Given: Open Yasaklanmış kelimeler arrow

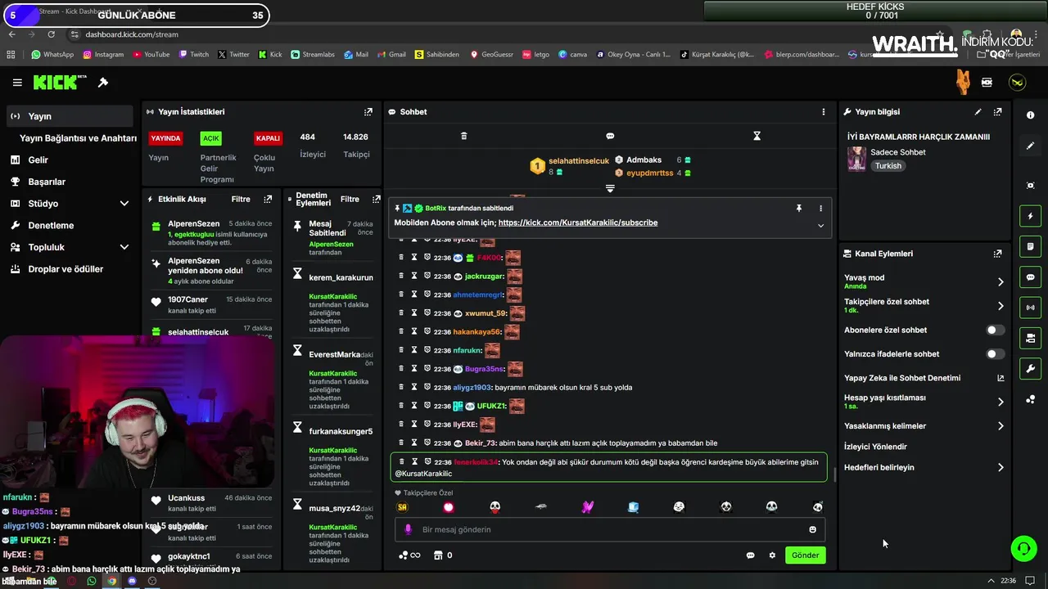Looking at the screenshot, I should (x=1000, y=426).
